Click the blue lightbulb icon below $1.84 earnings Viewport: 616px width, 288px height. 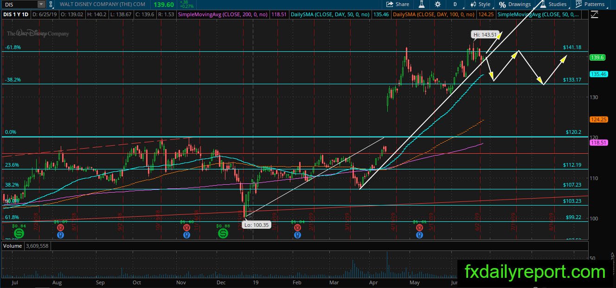click(x=297, y=235)
